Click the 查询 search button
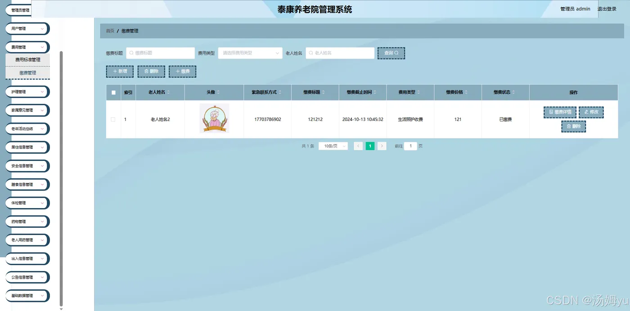 391,53
